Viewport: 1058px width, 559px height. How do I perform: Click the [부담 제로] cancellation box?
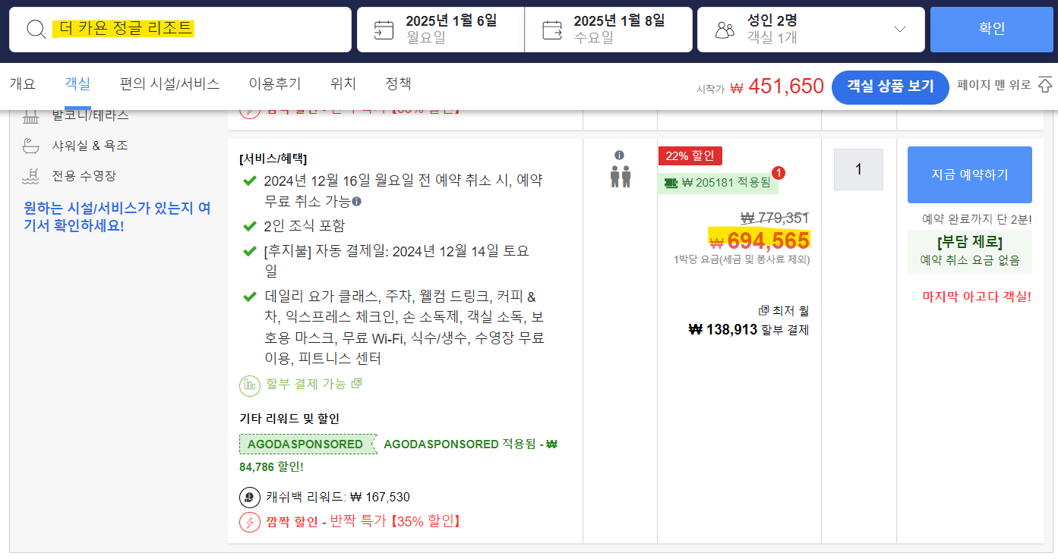(970, 252)
